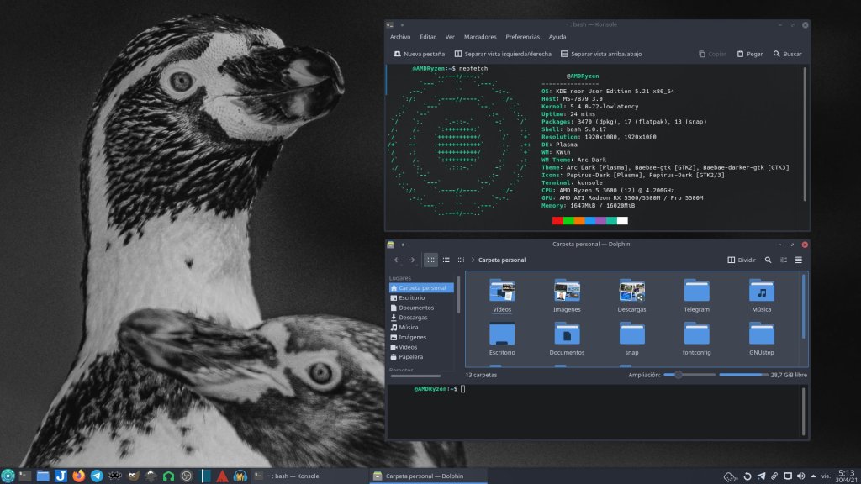Open the Marcadores menu in Konsole
861x484 pixels.
pos(480,37)
